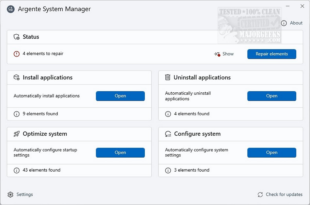
Task: Open the Configure system module
Action: (x=272, y=152)
